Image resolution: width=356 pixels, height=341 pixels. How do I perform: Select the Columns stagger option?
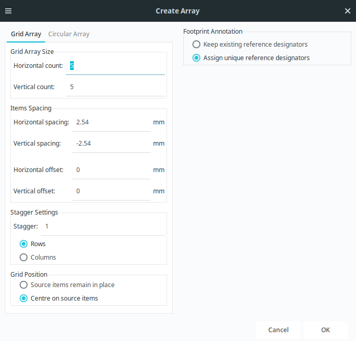[23, 258]
